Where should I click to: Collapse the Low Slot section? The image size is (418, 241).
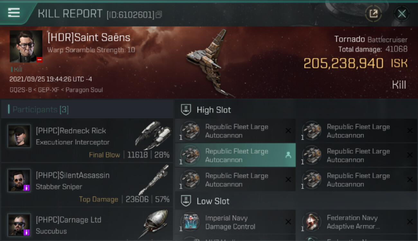[x=186, y=201]
